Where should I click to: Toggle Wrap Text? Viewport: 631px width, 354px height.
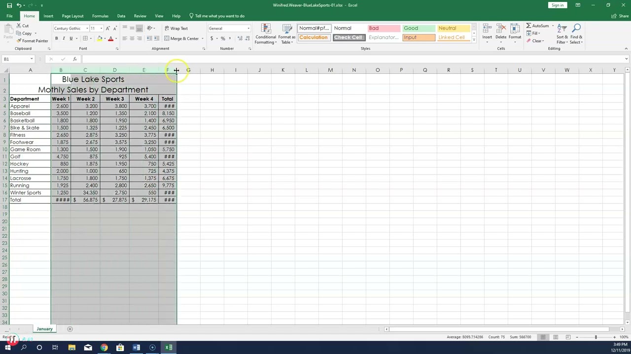point(176,29)
